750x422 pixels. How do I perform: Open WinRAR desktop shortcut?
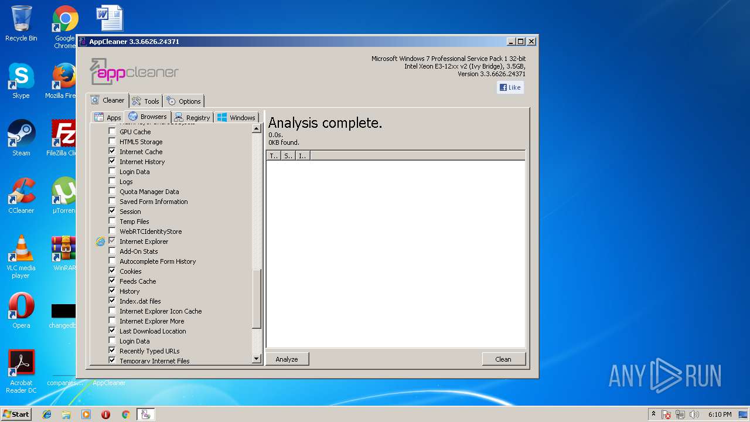pyautogui.click(x=63, y=253)
